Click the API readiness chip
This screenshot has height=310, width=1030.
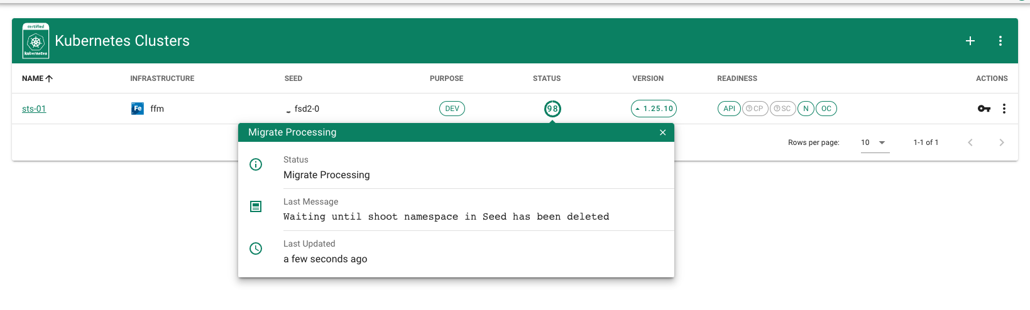(729, 109)
